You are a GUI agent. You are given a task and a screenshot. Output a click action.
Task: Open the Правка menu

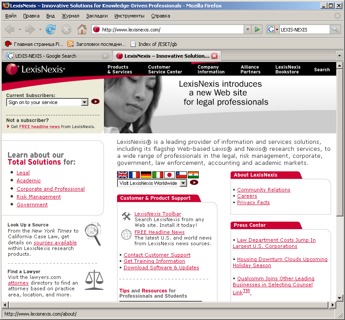coord(31,16)
